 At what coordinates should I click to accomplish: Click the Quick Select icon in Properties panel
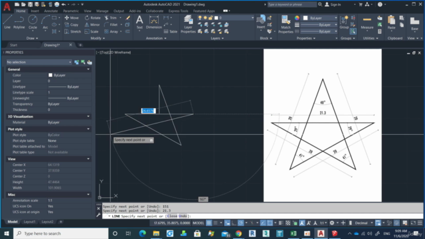pyautogui.click(x=90, y=62)
